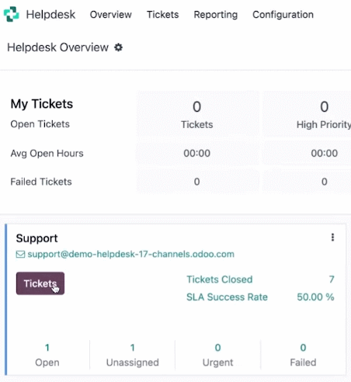Show the 0 Failed tickets

point(303,355)
